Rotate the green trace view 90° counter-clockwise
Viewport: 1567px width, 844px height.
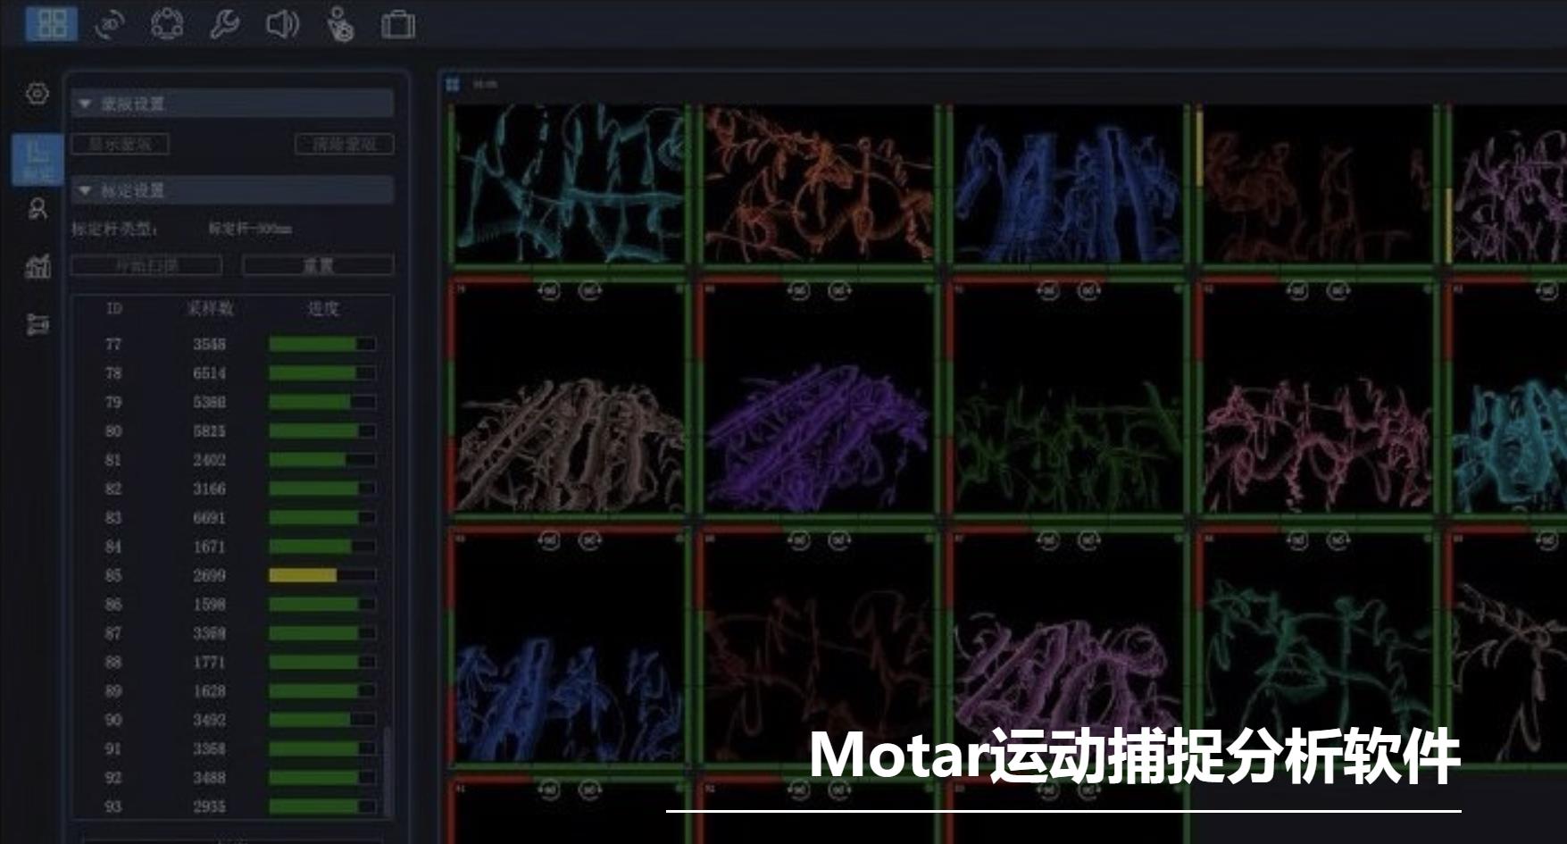coord(1048,290)
